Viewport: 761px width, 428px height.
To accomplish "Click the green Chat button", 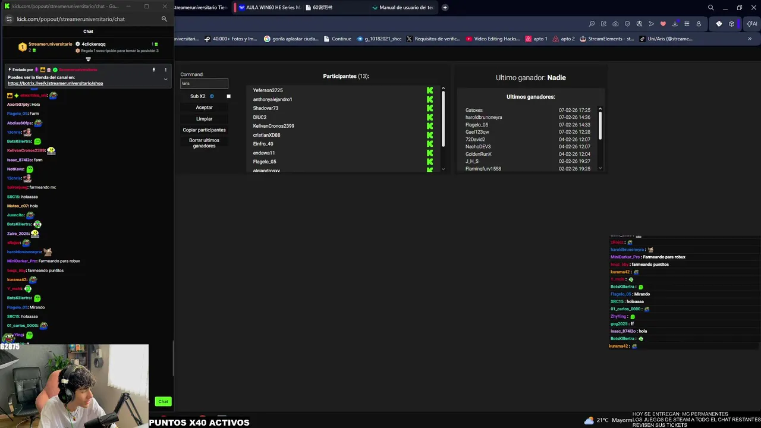I will (163, 402).
